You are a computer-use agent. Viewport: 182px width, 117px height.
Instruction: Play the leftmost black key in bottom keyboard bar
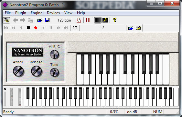[28, 93]
